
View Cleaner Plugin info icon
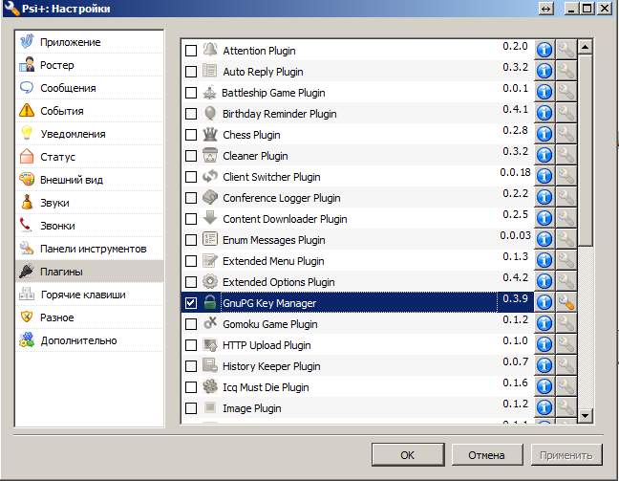(x=544, y=155)
